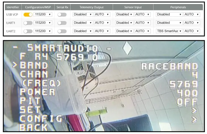Open UART2 Peripherals TBS SmartAudio dropdown
The width and height of the screenshot is (207, 134).
tap(169, 31)
